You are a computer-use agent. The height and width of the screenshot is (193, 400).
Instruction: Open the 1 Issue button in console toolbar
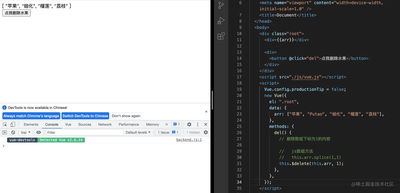tap(168, 132)
